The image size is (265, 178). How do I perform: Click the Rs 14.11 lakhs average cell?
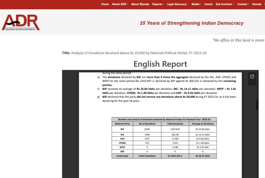coord(203,134)
